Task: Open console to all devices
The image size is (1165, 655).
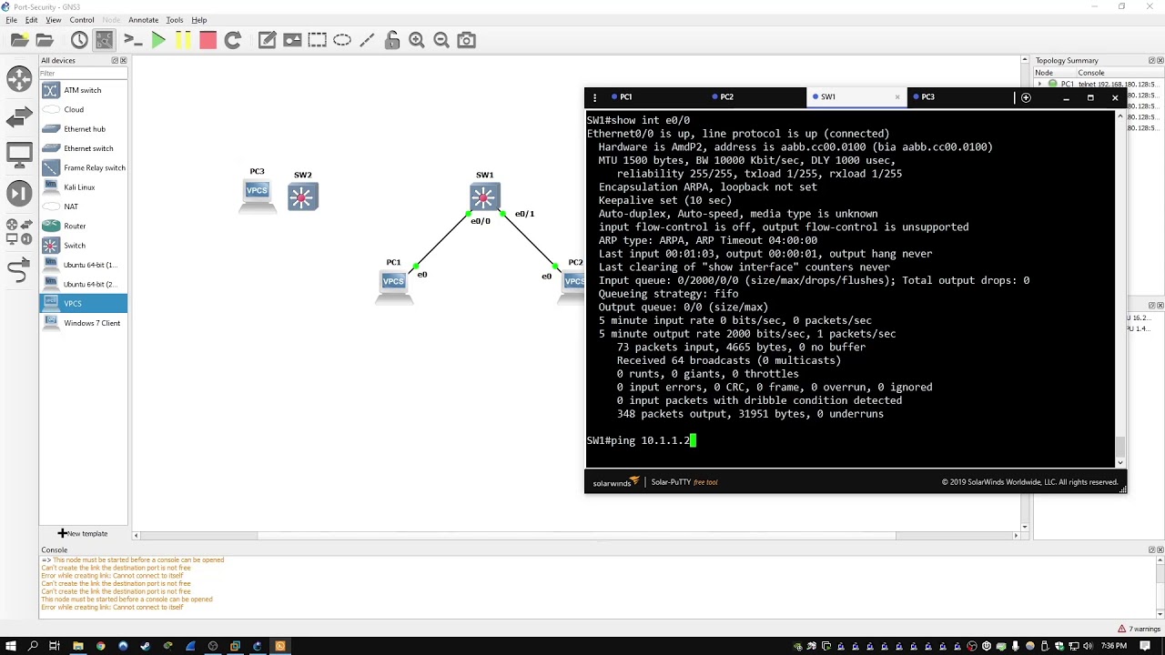Action: point(133,40)
